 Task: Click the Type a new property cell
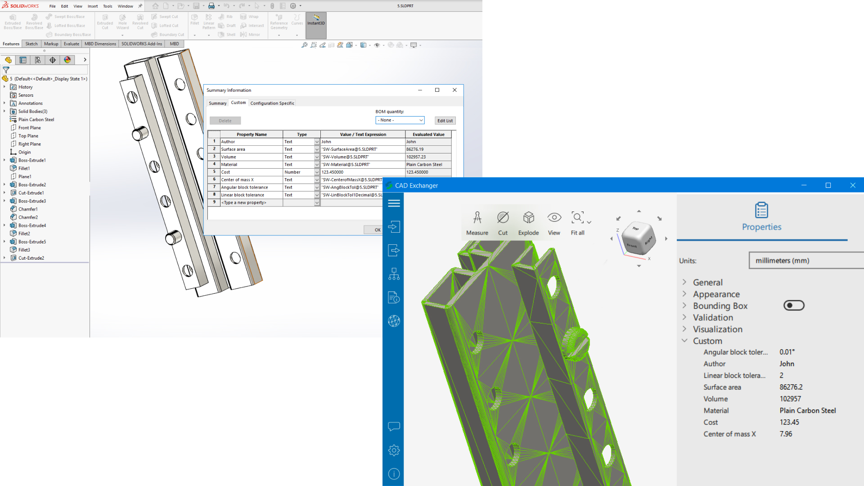coord(251,202)
